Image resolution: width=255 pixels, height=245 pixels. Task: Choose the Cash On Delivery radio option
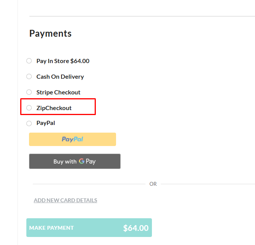[x=29, y=76]
